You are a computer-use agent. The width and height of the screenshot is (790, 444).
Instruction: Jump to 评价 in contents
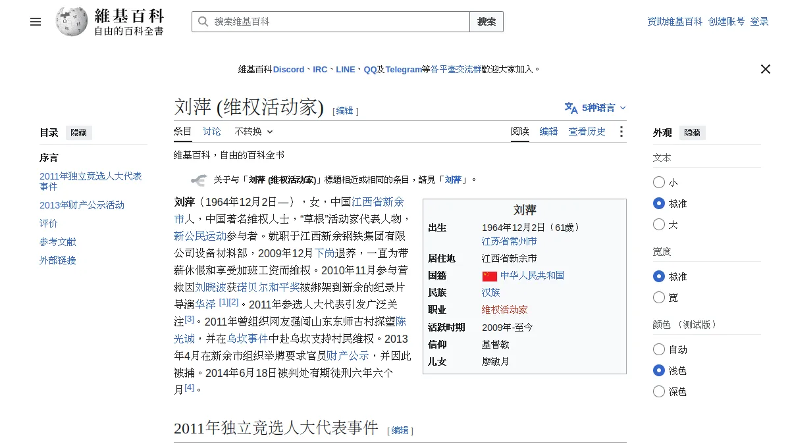click(x=49, y=224)
